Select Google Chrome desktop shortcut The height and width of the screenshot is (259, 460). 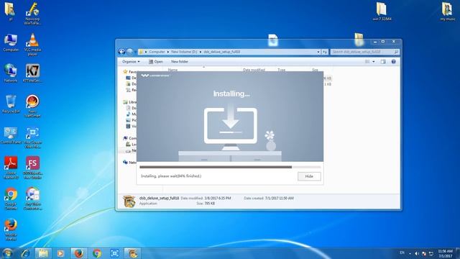coord(11,199)
